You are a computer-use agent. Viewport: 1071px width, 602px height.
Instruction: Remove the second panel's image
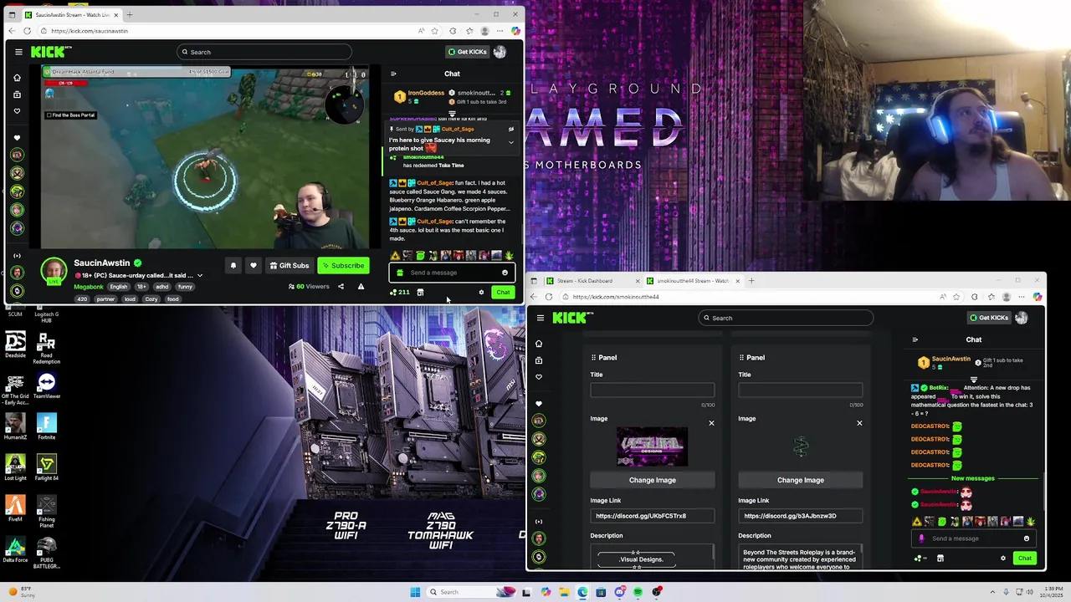859,423
